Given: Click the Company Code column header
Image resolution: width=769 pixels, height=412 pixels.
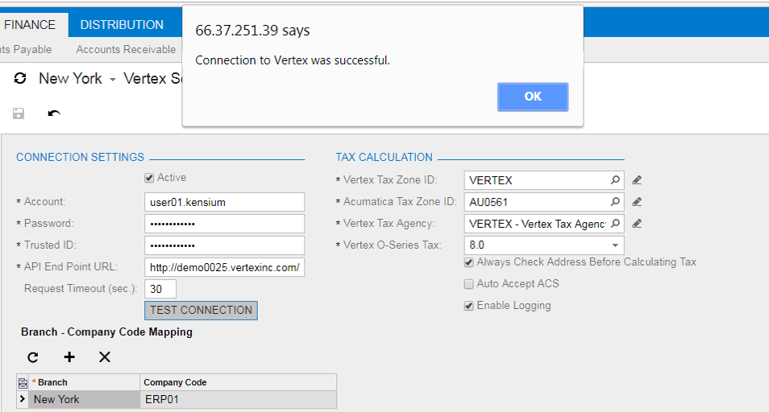Looking at the screenshot, I should tap(239, 383).
